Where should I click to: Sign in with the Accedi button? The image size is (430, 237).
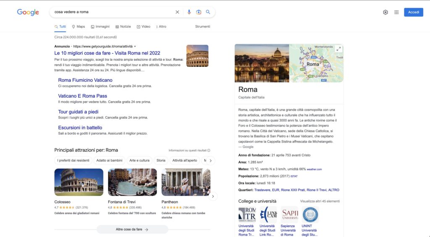(413, 12)
